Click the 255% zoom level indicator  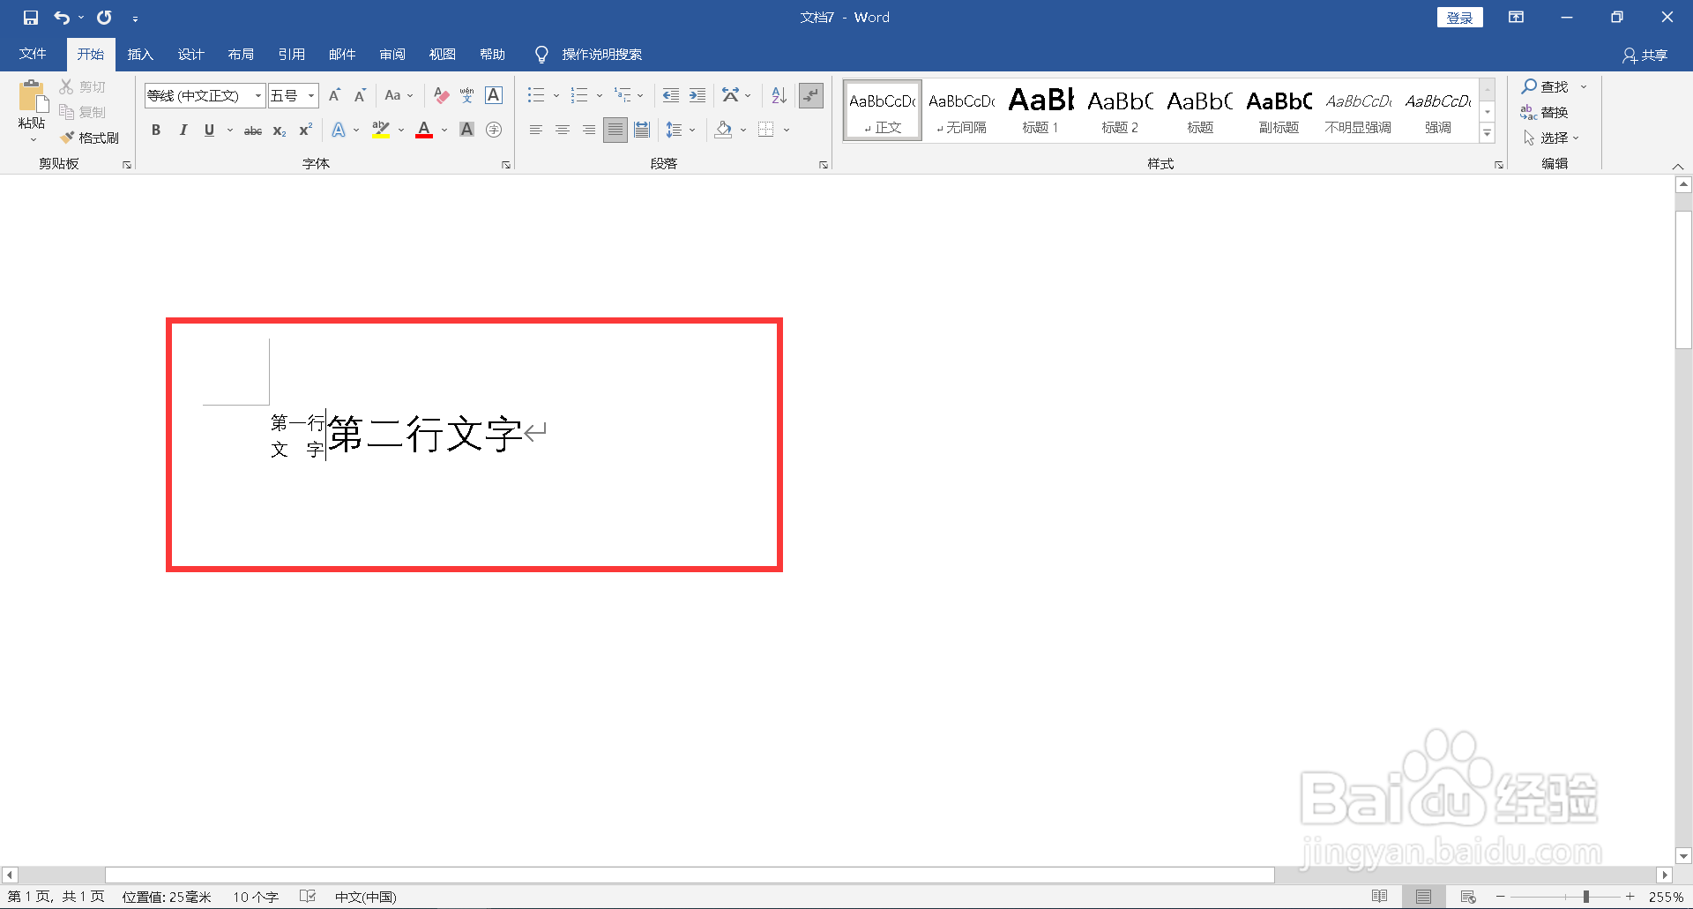coord(1666,897)
